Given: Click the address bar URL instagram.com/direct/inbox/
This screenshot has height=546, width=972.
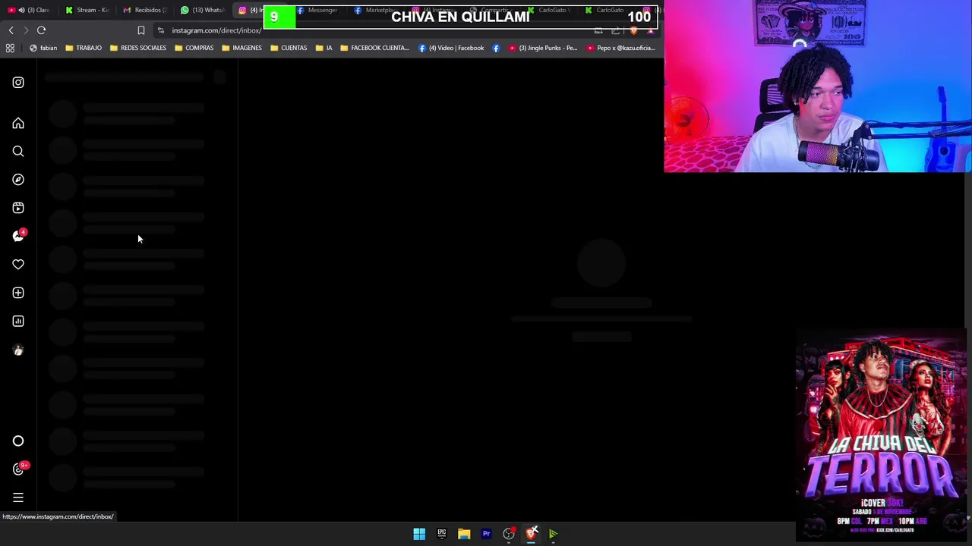Looking at the screenshot, I should 216,30.
